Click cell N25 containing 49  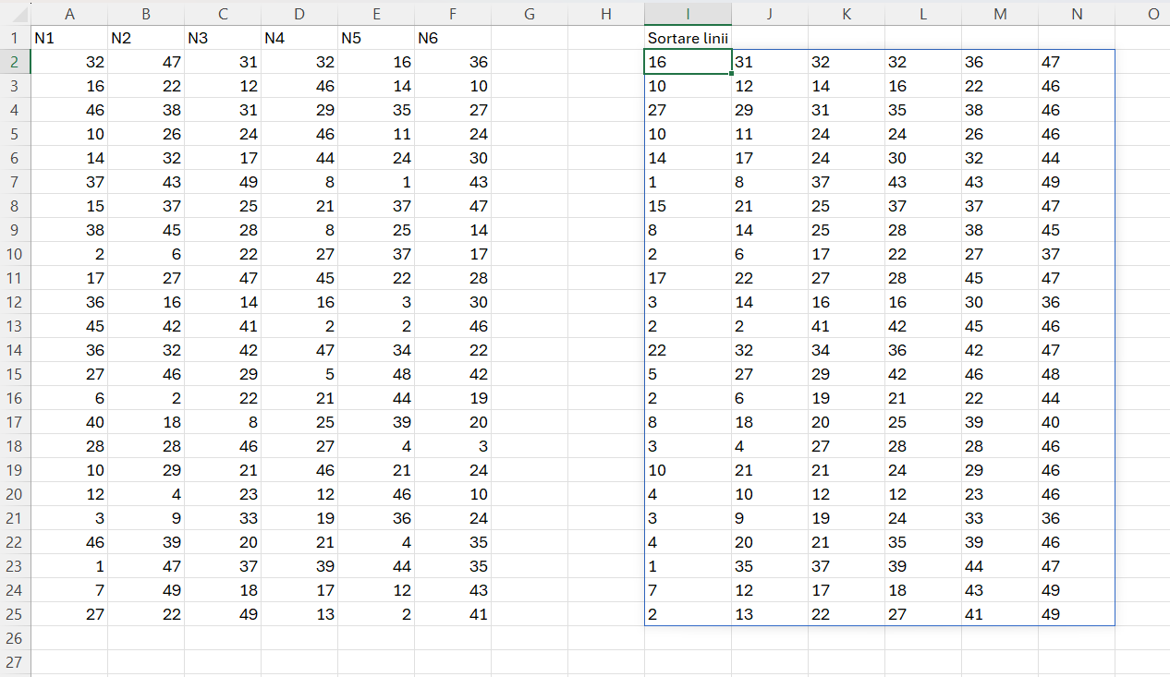tap(1076, 614)
